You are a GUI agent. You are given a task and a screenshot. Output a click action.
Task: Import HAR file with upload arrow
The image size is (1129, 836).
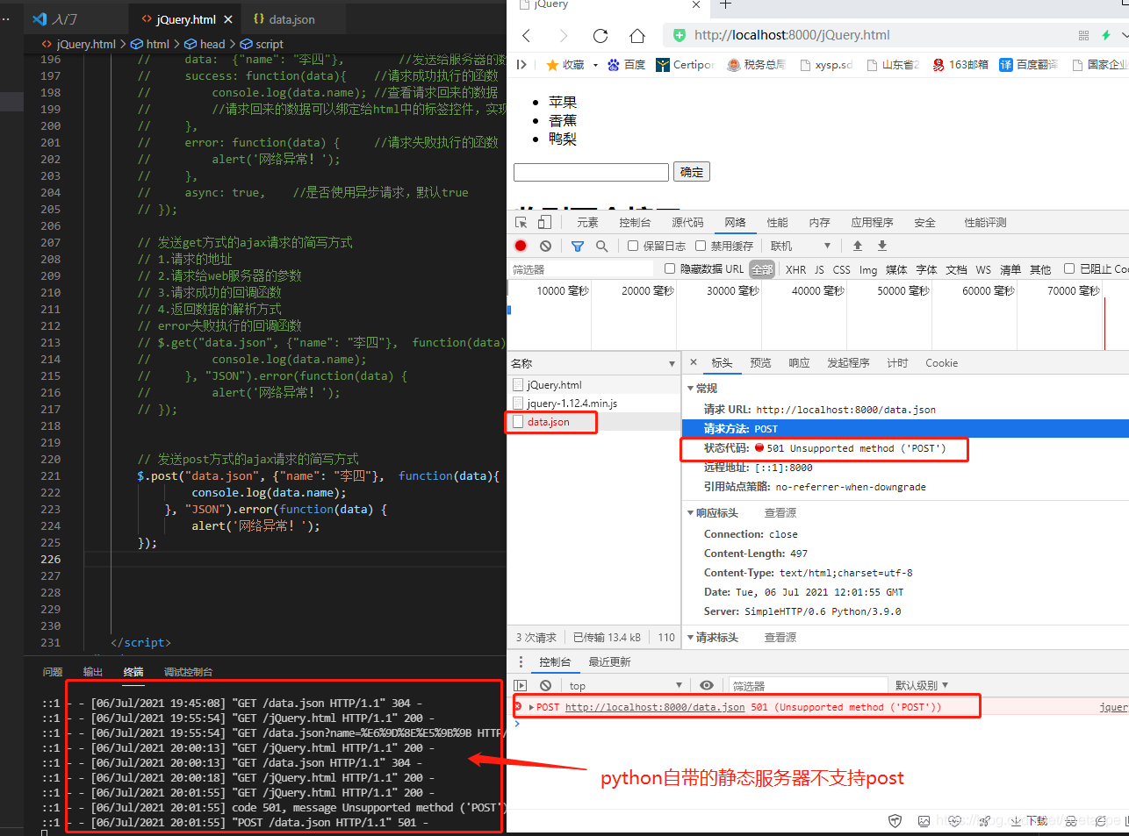coord(858,247)
